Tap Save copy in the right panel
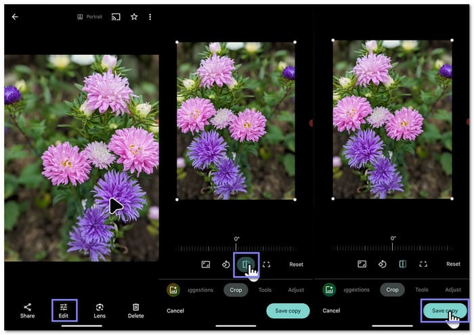 coord(445,311)
